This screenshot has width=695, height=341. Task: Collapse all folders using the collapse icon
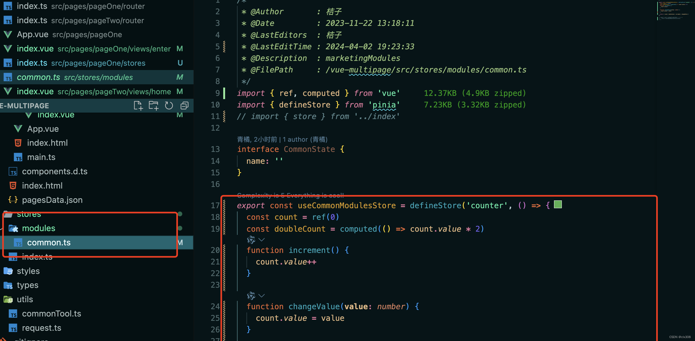[185, 106]
